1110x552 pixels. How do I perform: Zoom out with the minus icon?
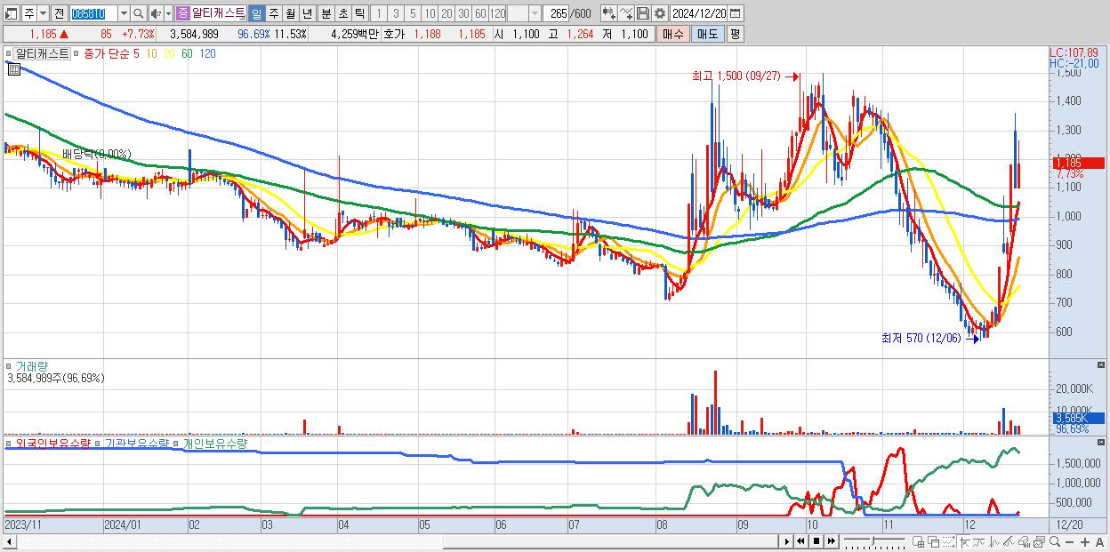(1070, 542)
